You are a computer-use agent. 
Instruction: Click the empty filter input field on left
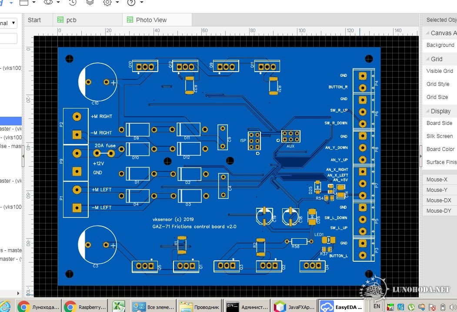(x=9, y=39)
